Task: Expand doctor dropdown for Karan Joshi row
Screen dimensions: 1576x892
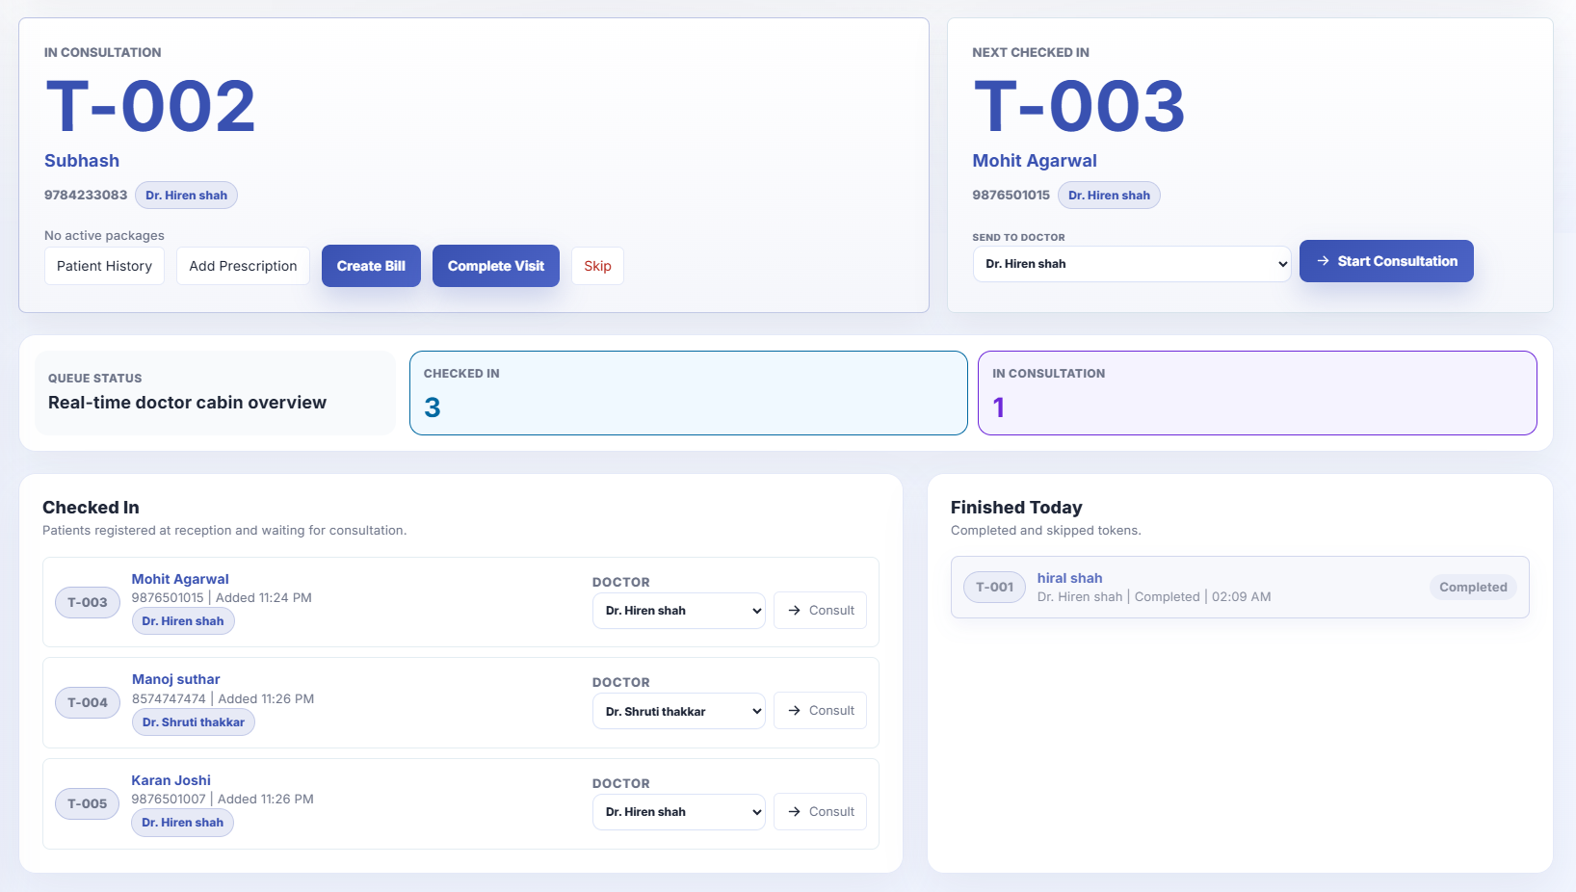Action: point(678,812)
